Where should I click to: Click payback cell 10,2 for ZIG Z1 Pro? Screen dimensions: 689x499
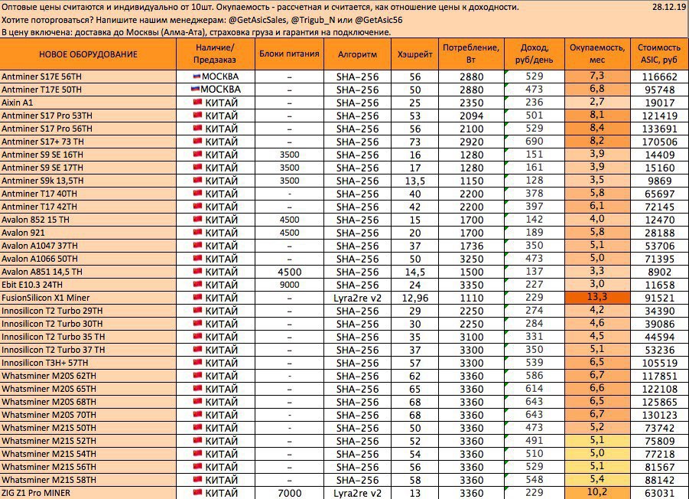tap(597, 492)
